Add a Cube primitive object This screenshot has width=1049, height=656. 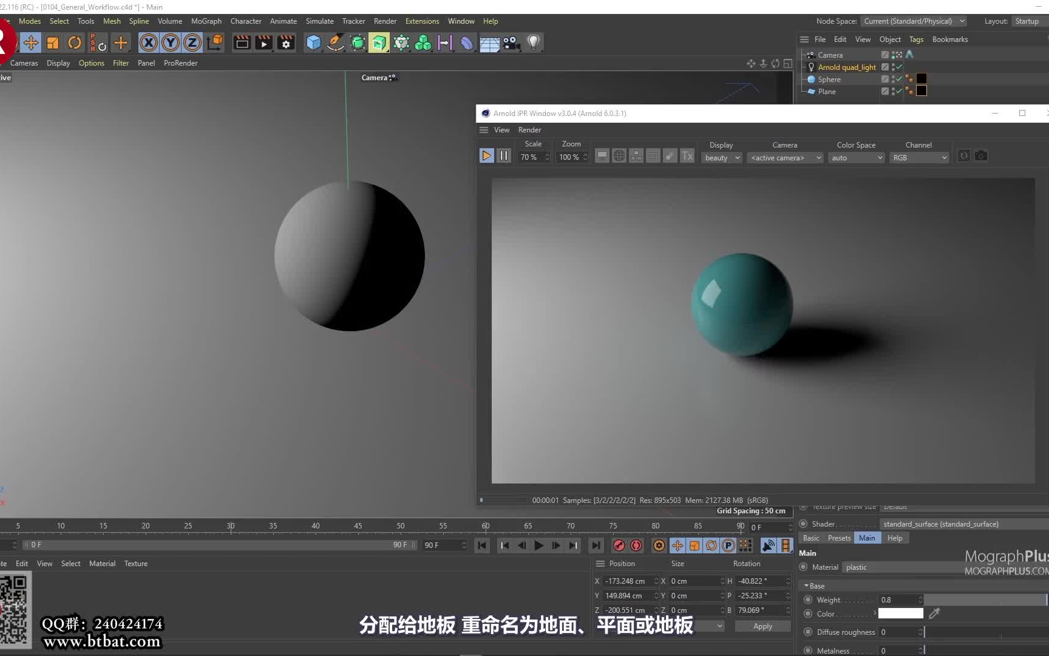pos(313,43)
